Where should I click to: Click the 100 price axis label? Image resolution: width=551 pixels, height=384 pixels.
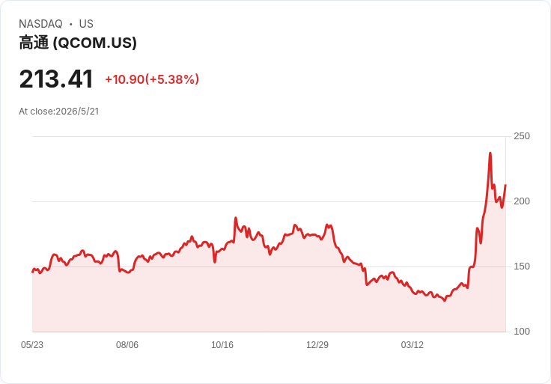pos(522,332)
